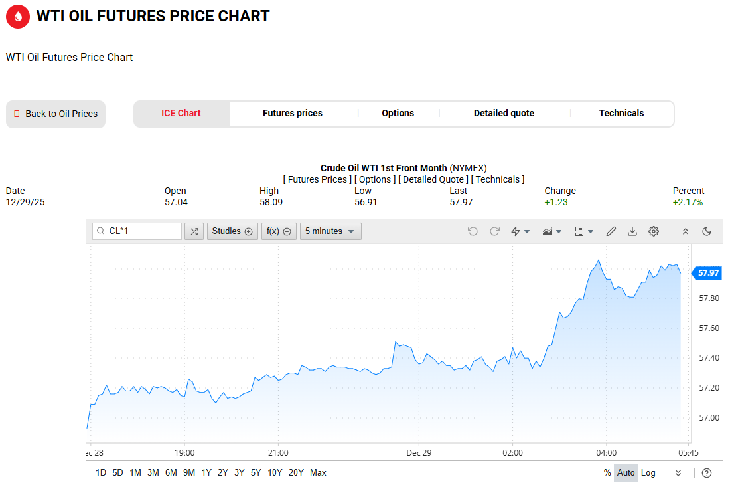
Task: Download the chart using the download icon
Action: click(632, 231)
